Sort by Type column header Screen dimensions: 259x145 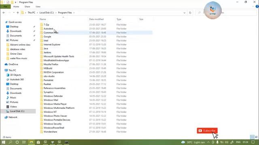pos(119,19)
